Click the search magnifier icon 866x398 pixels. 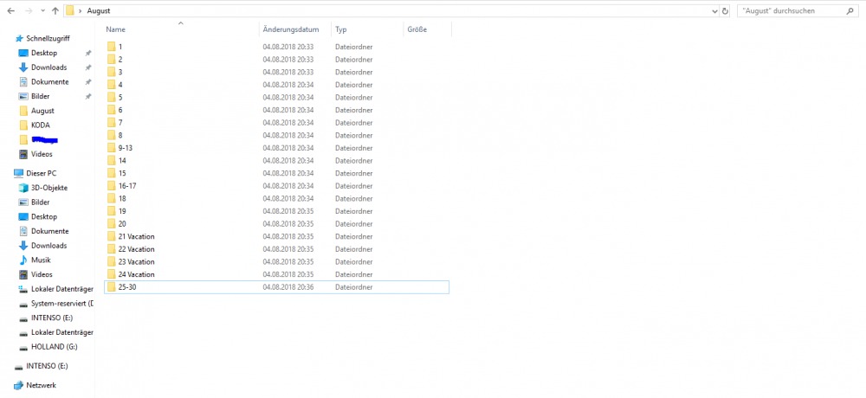click(851, 10)
